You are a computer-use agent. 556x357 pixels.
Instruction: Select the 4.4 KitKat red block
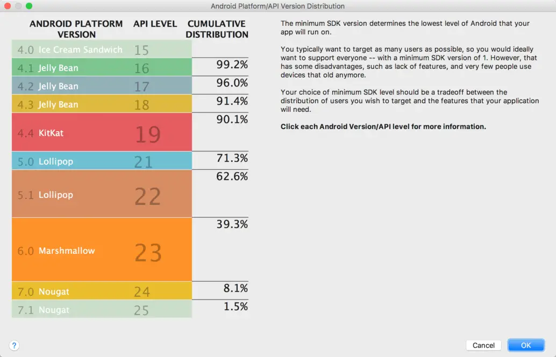pyautogui.click(x=102, y=132)
